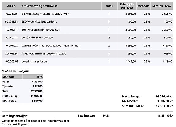Click the Art.nr. column header
Viewport: 176px width, 127px height.
point(11,6)
